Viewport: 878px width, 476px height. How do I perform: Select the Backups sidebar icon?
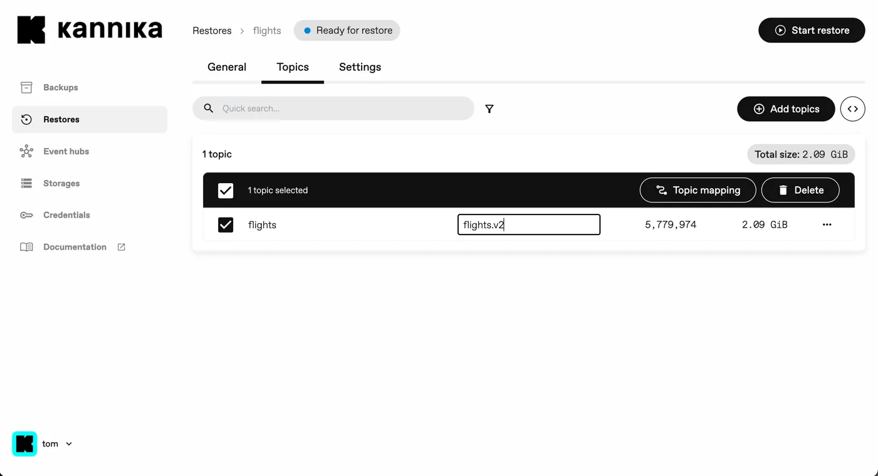coord(26,87)
